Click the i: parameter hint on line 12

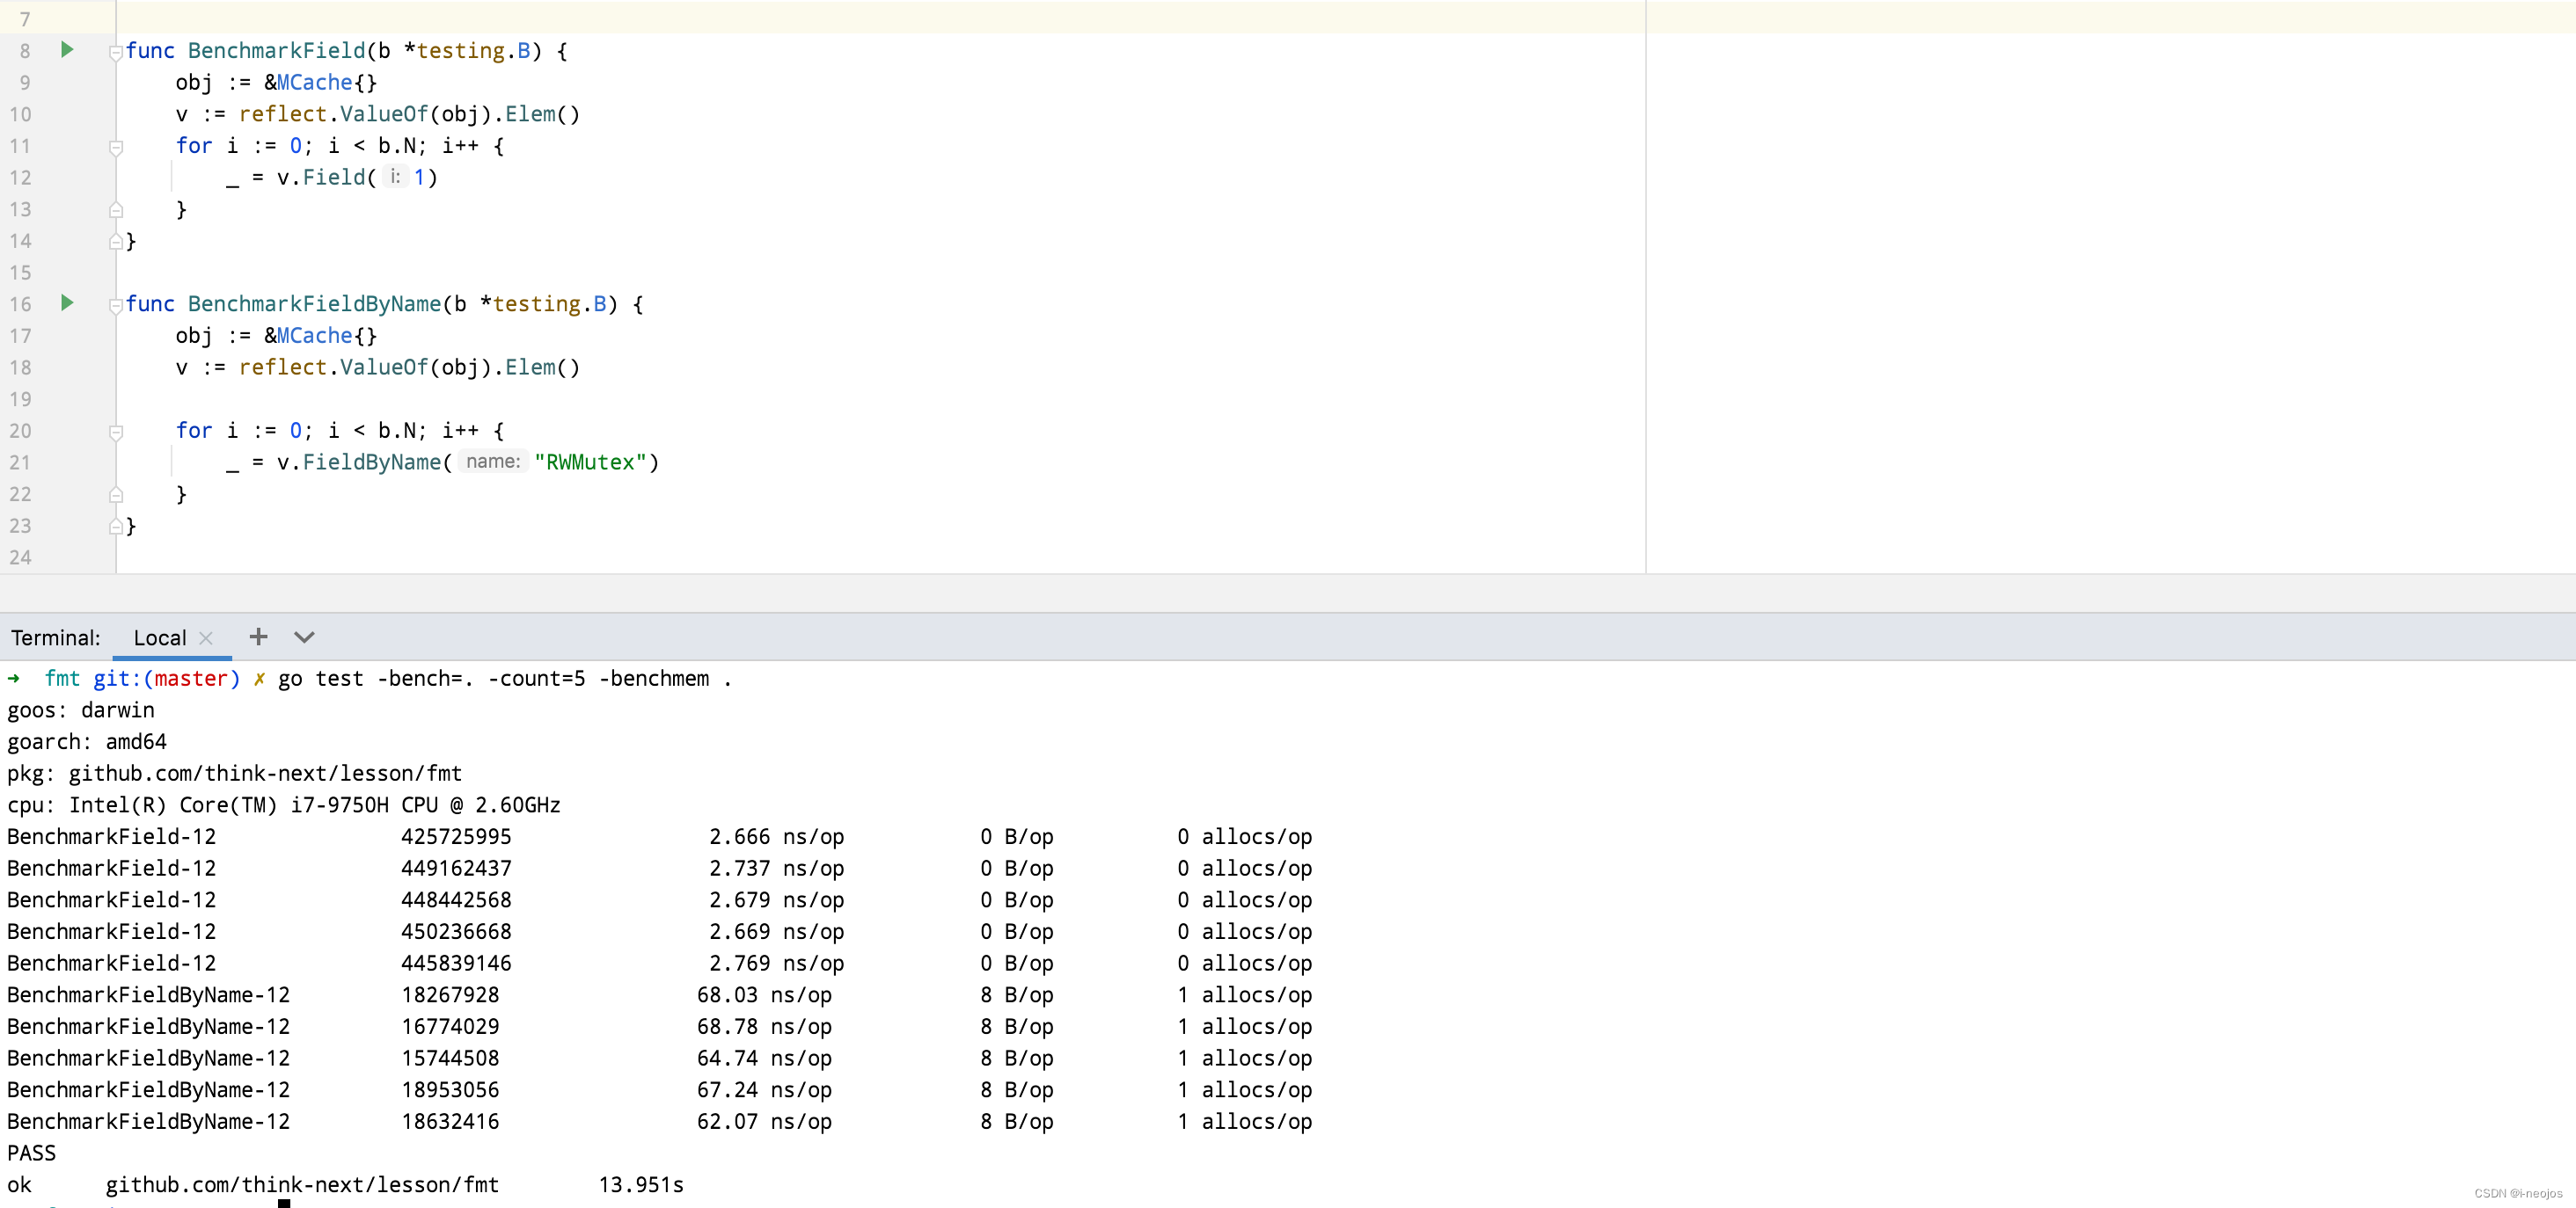395,177
